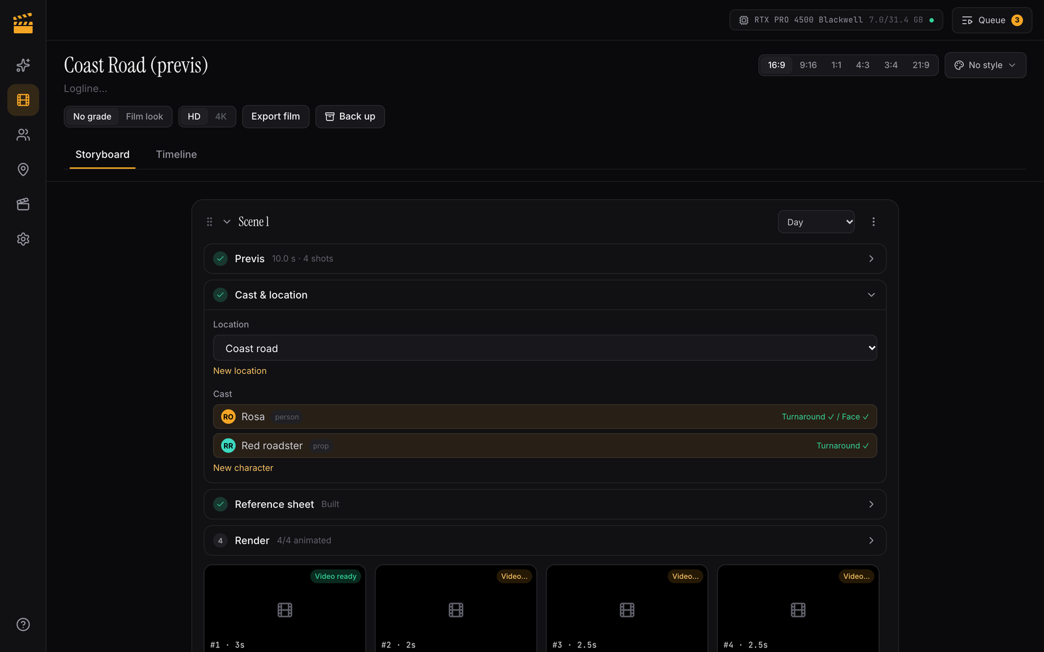
Task: Select the No grade option
Action: [92, 117]
